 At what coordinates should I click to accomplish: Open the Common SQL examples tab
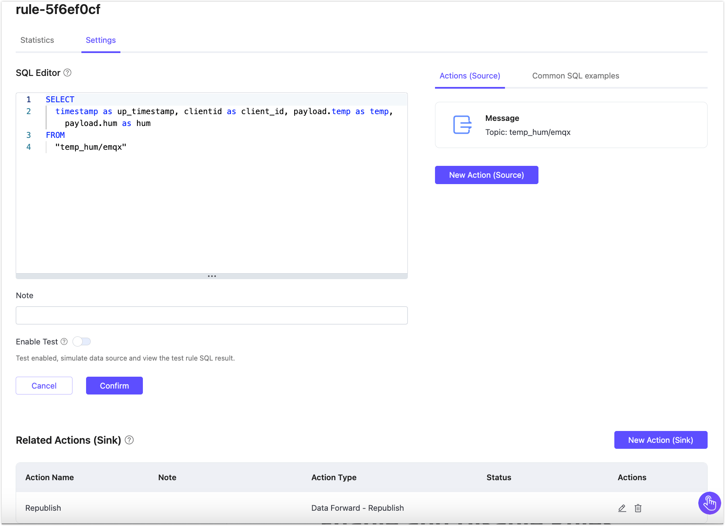coord(575,76)
